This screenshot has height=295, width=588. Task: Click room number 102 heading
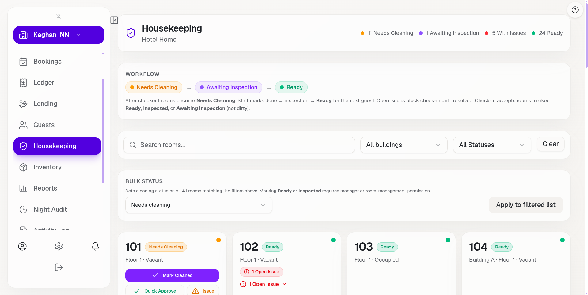(x=249, y=247)
